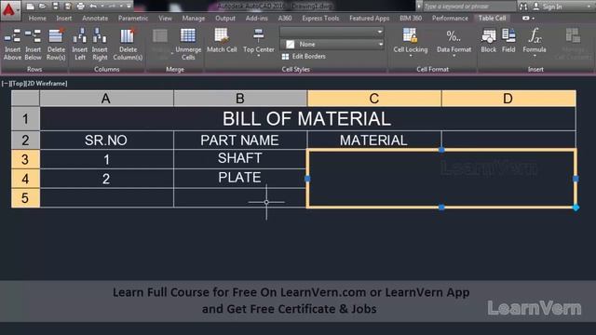Select table column header D

pos(508,99)
